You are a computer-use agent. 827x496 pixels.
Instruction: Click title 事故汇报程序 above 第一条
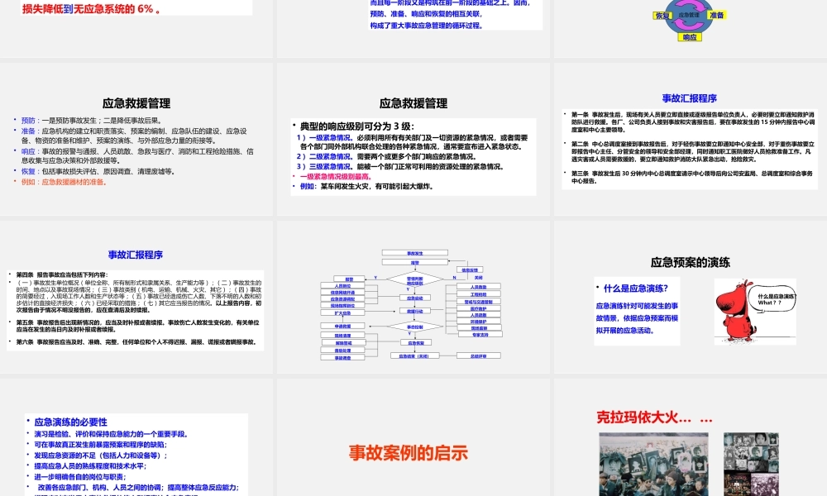pos(690,98)
